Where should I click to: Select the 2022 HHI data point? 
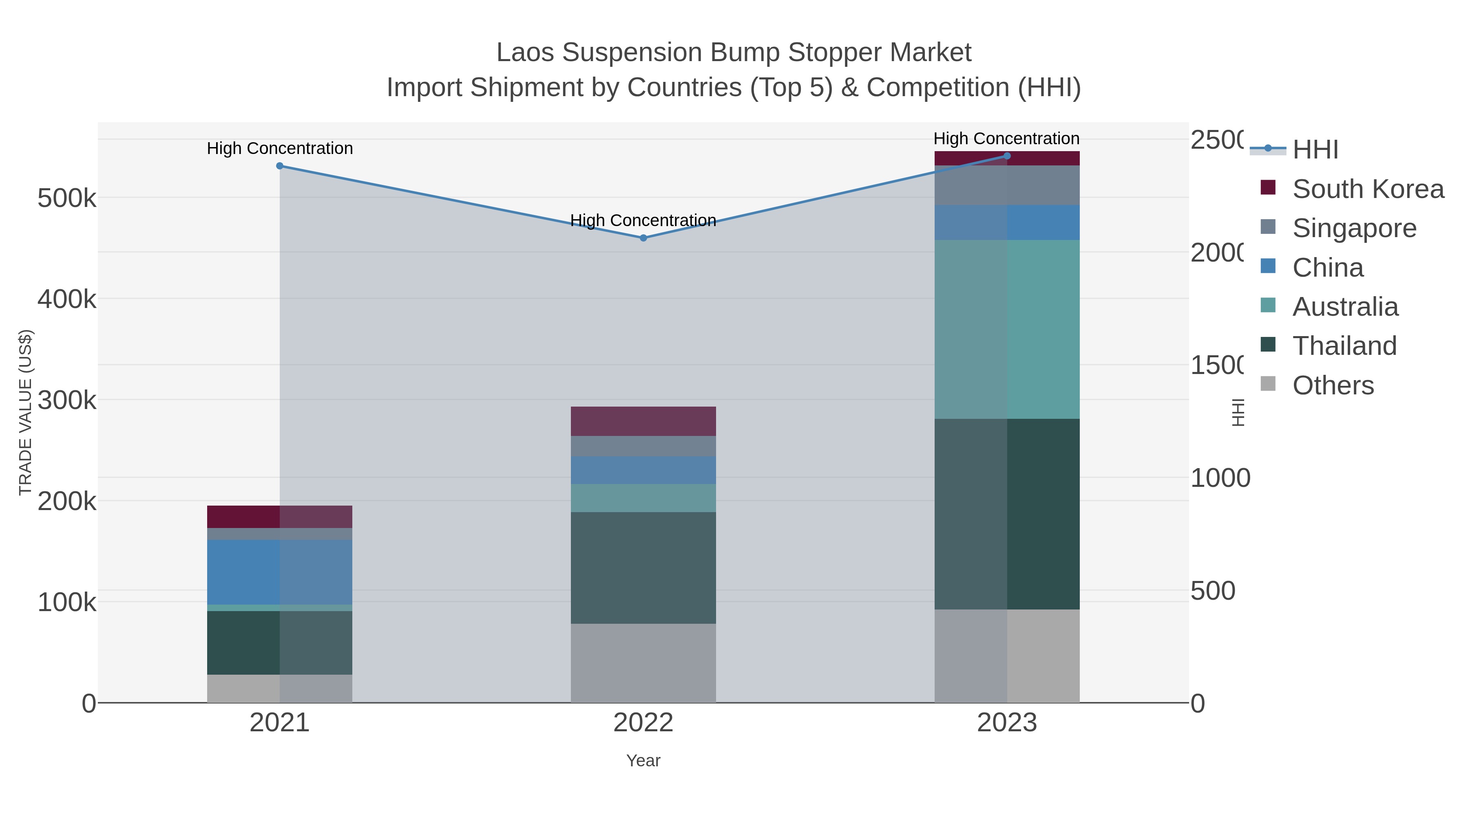pyautogui.click(x=643, y=238)
